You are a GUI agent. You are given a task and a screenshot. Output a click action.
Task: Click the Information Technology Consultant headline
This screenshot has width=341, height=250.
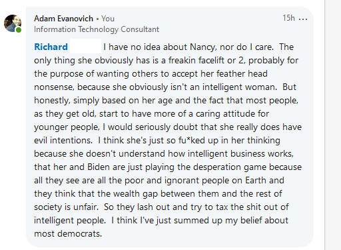click(x=97, y=29)
